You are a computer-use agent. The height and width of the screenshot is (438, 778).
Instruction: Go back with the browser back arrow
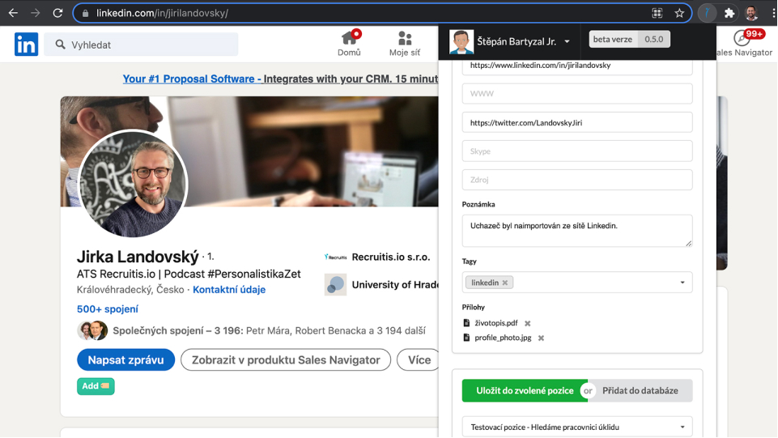(x=14, y=13)
